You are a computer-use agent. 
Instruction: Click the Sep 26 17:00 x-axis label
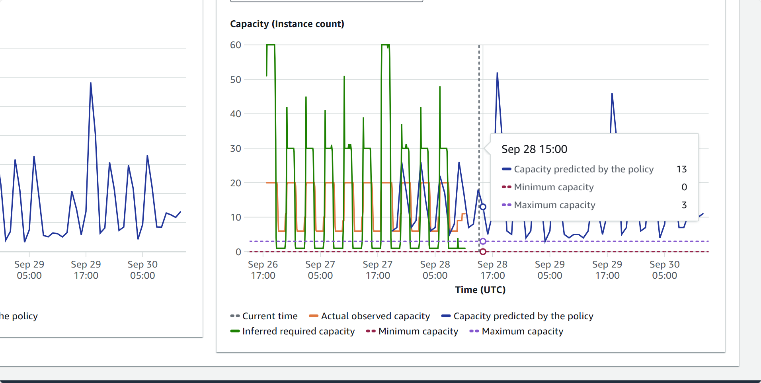(263, 270)
